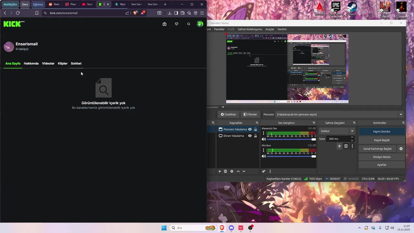Image resolution: width=414 pixels, height=233 pixels.
Task: Open OBS Ayarlar settings
Action: (x=382, y=165)
